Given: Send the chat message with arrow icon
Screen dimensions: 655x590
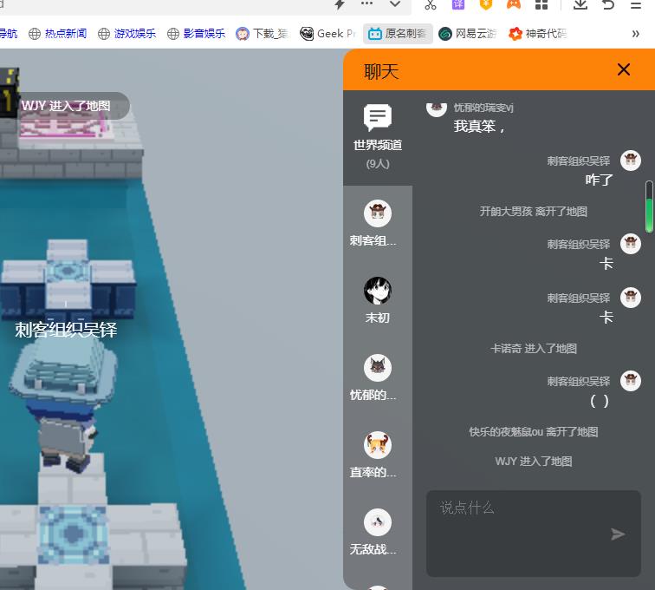Looking at the screenshot, I should point(618,534).
